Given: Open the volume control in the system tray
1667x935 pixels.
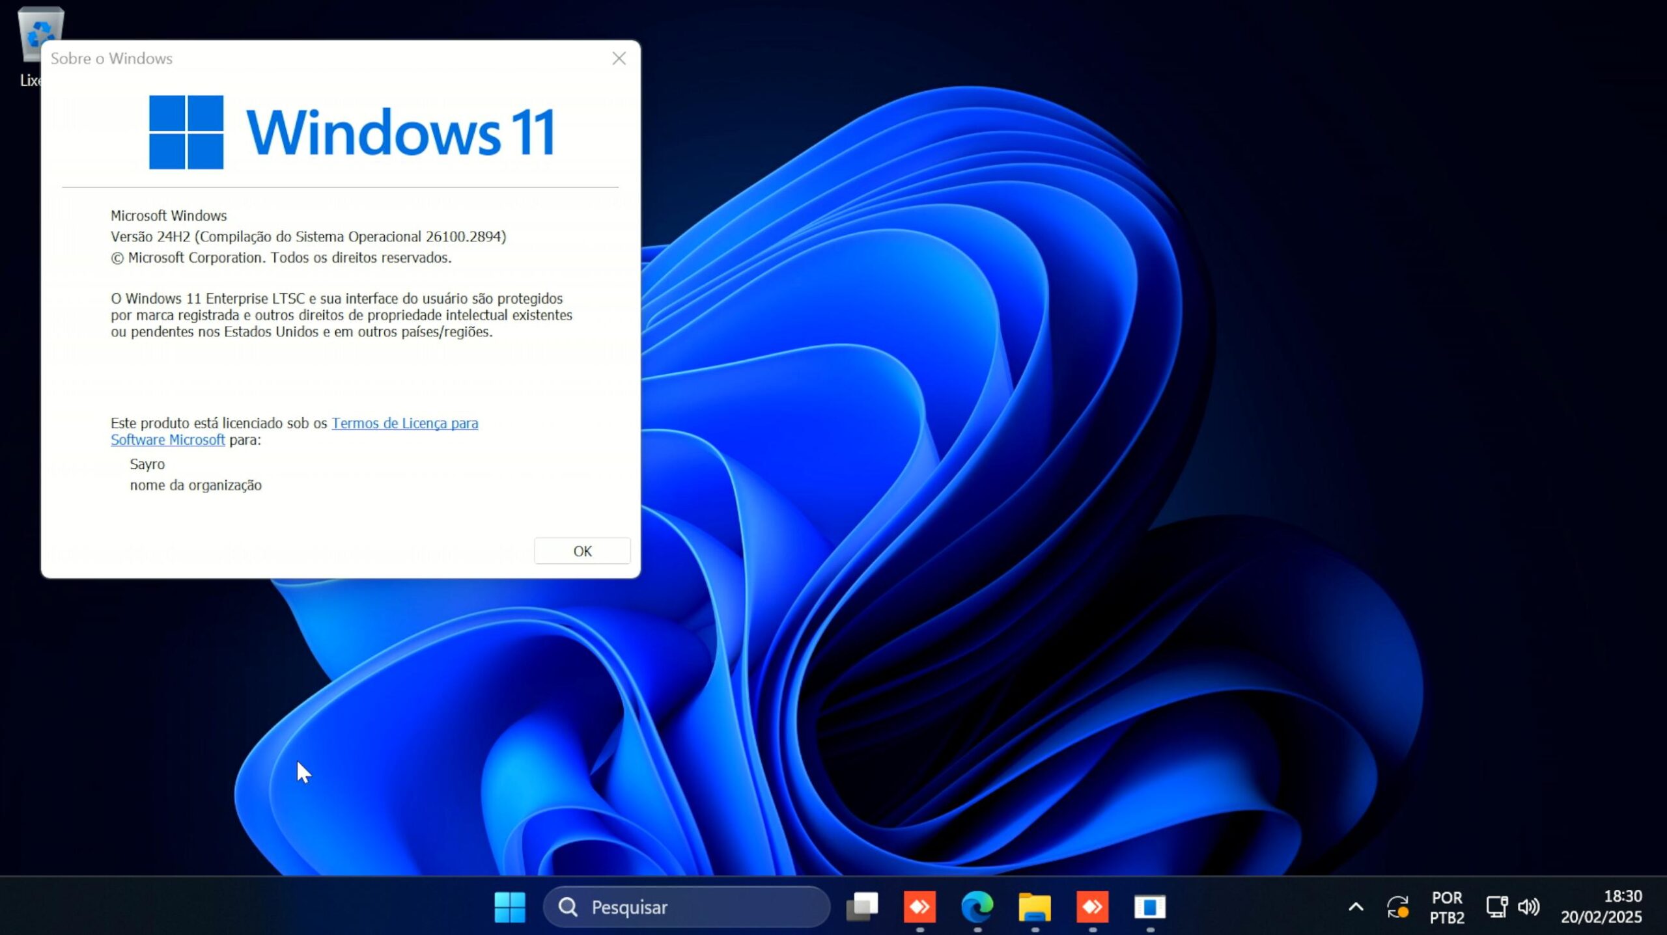Looking at the screenshot, I should pos(1529,906).
